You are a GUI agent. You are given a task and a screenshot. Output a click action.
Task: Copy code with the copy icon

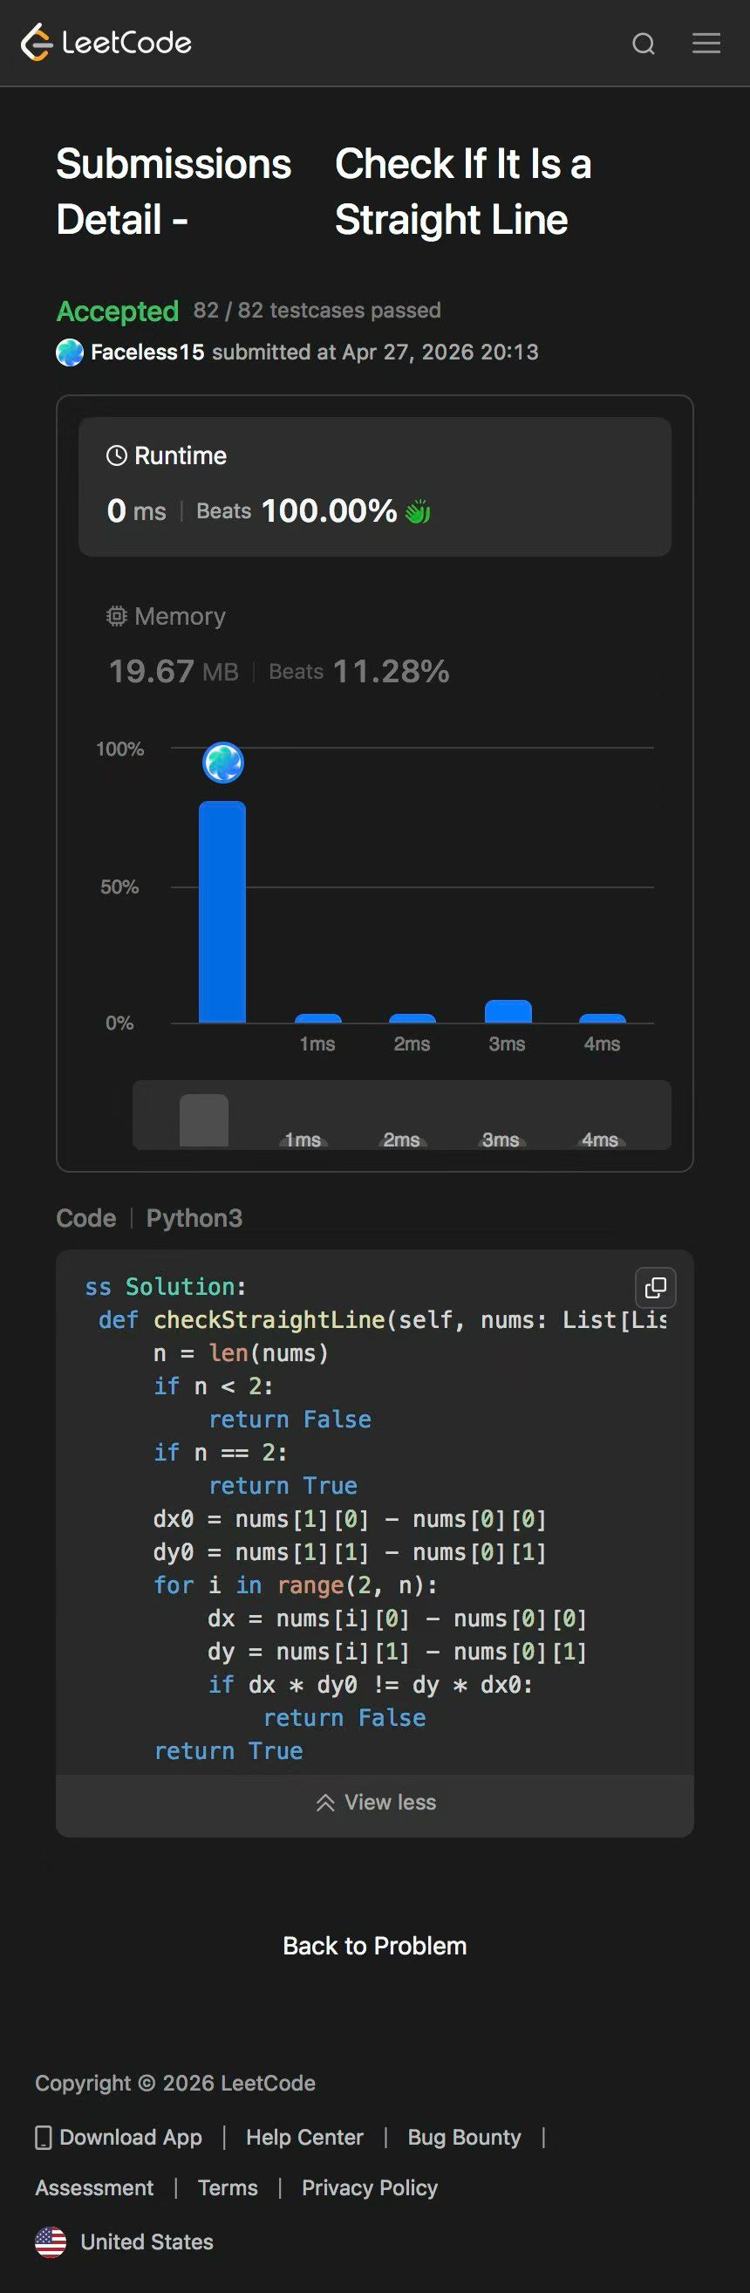656,1287
